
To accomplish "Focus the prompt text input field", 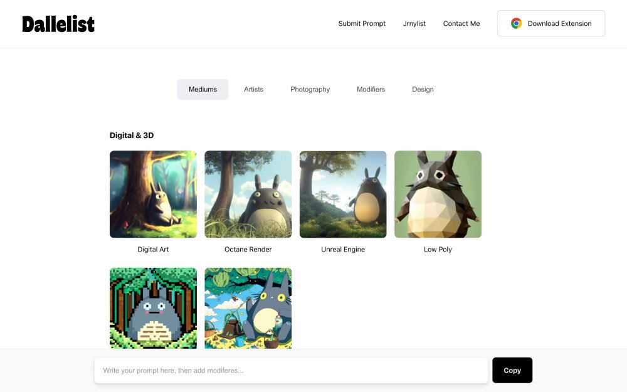I will click(291, 371).
